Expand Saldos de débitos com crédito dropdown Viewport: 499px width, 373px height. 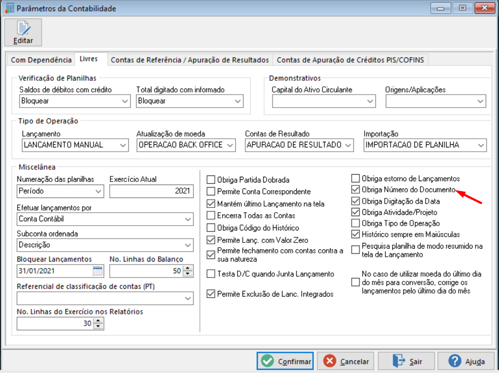click(125, 102)
